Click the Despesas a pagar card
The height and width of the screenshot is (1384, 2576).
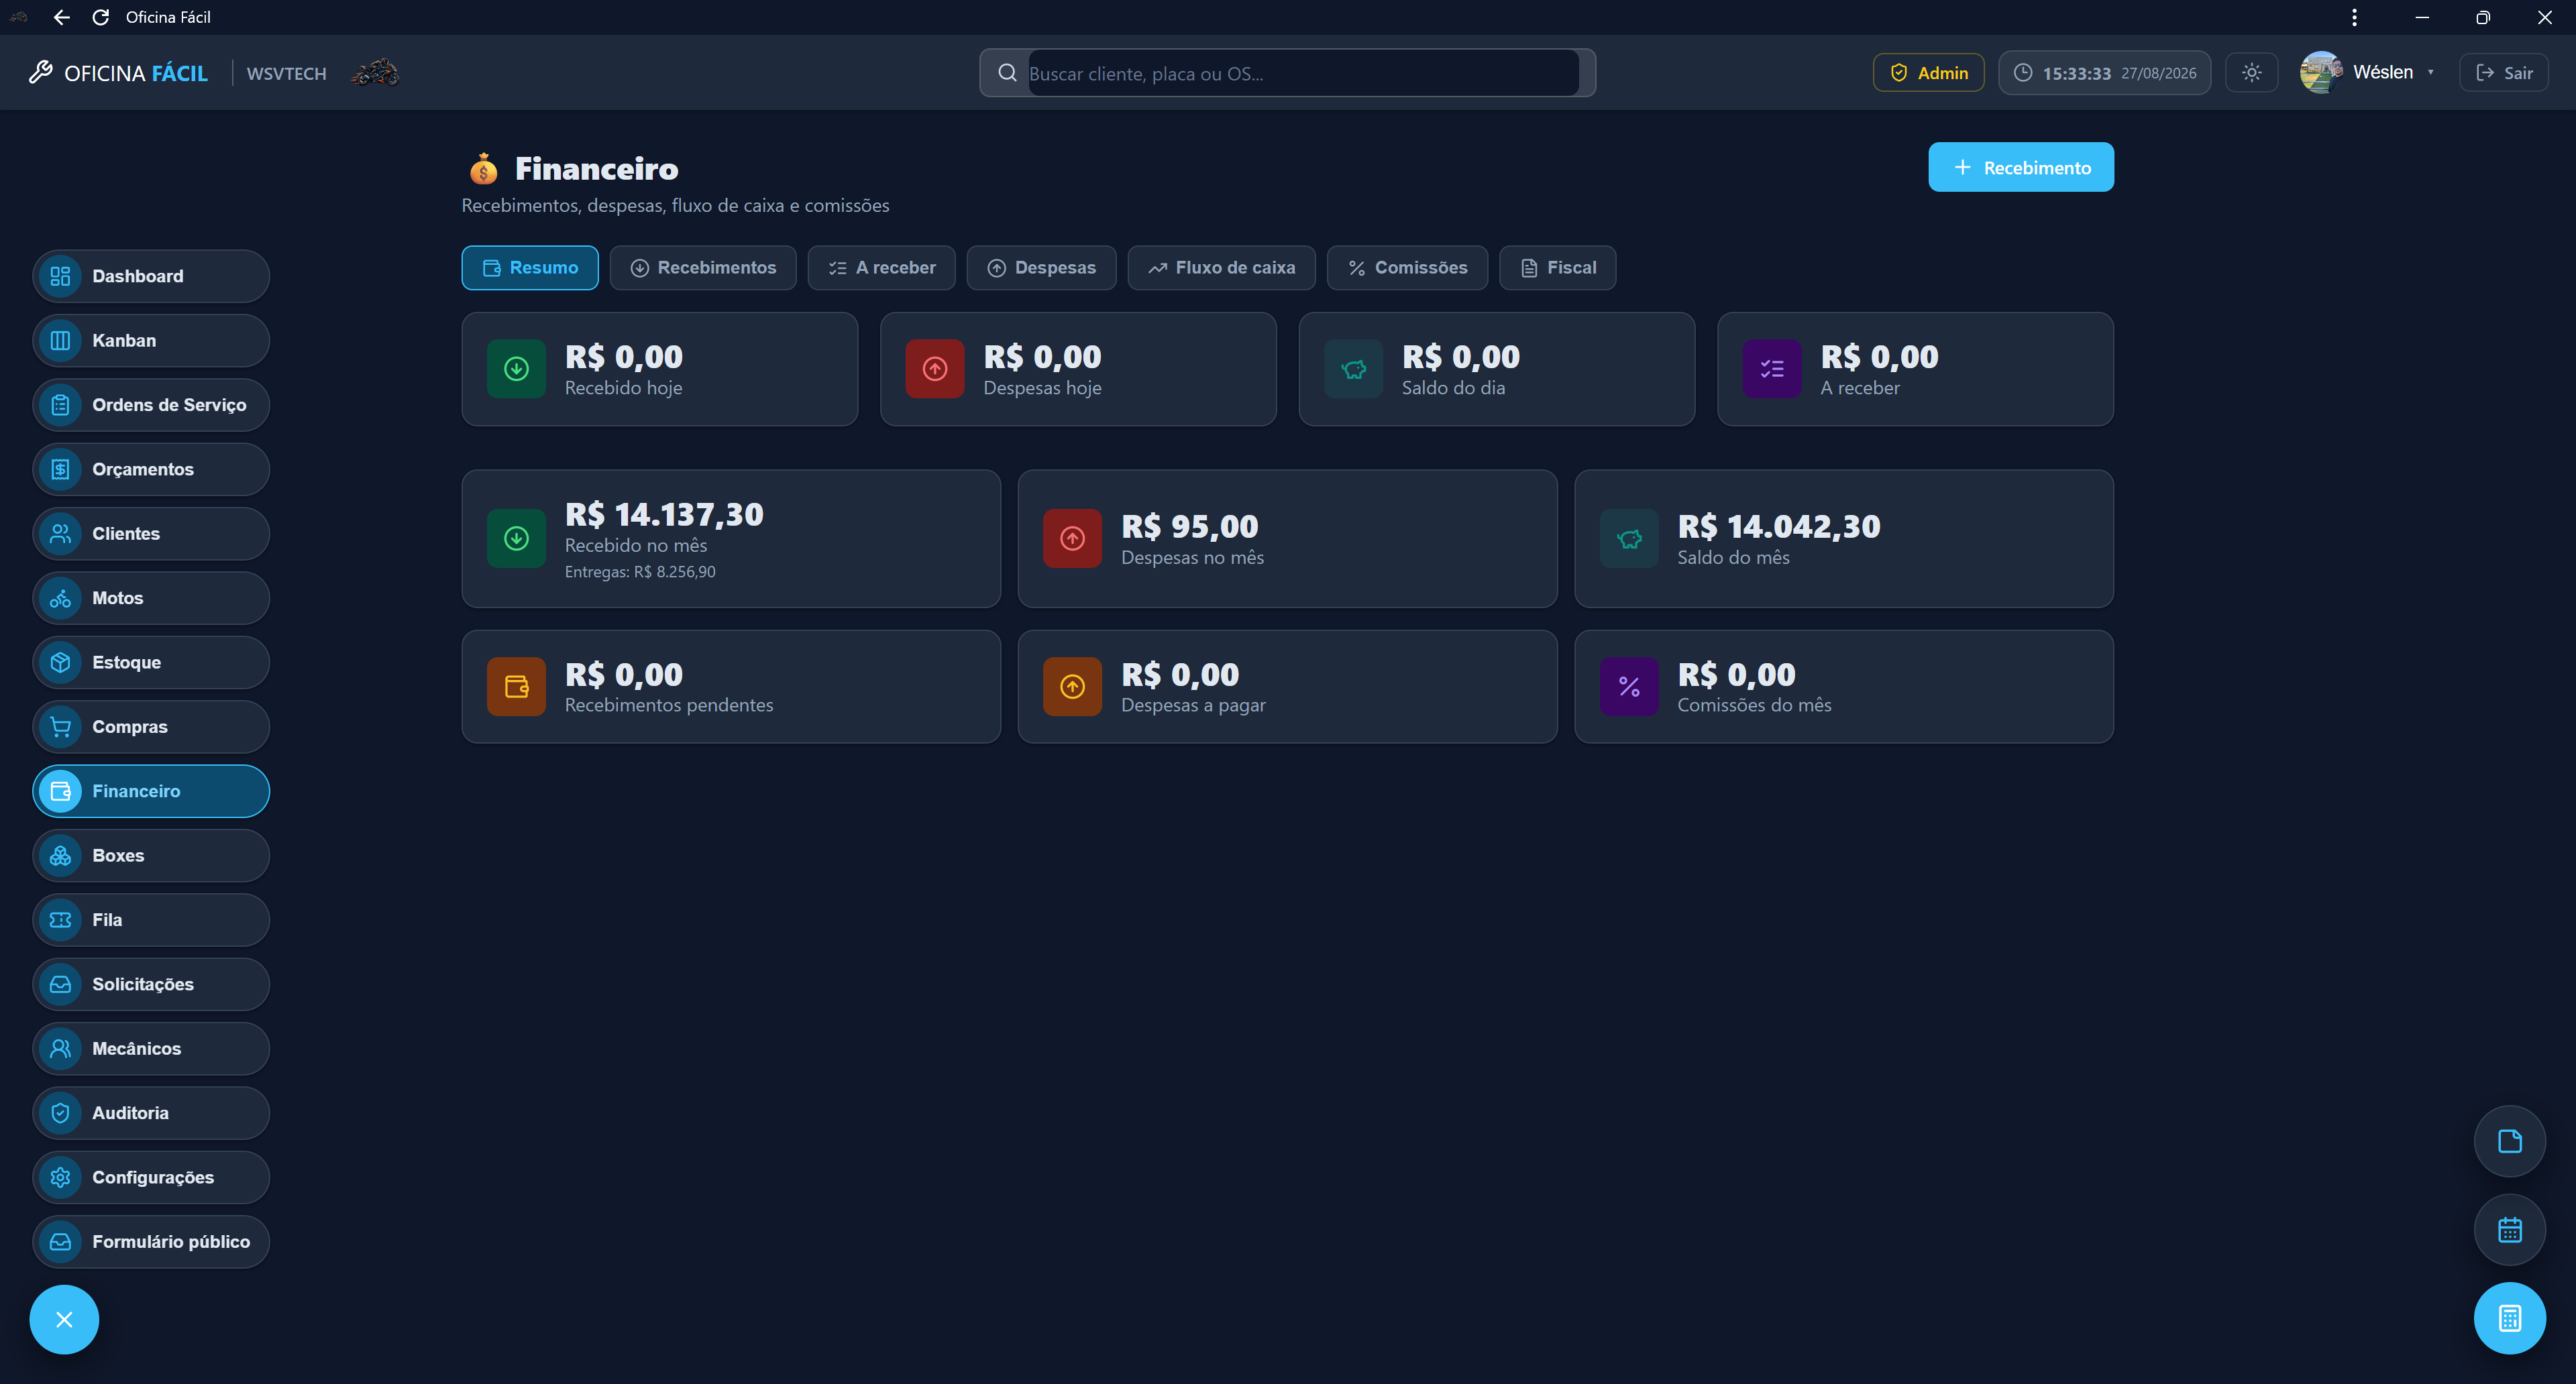1287,687
